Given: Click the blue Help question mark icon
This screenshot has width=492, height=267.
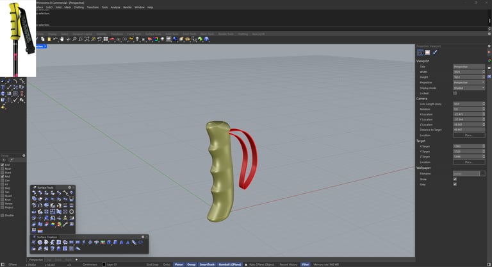Looking at the screenshot, I should pyautogui.click(x=206, y=39).
